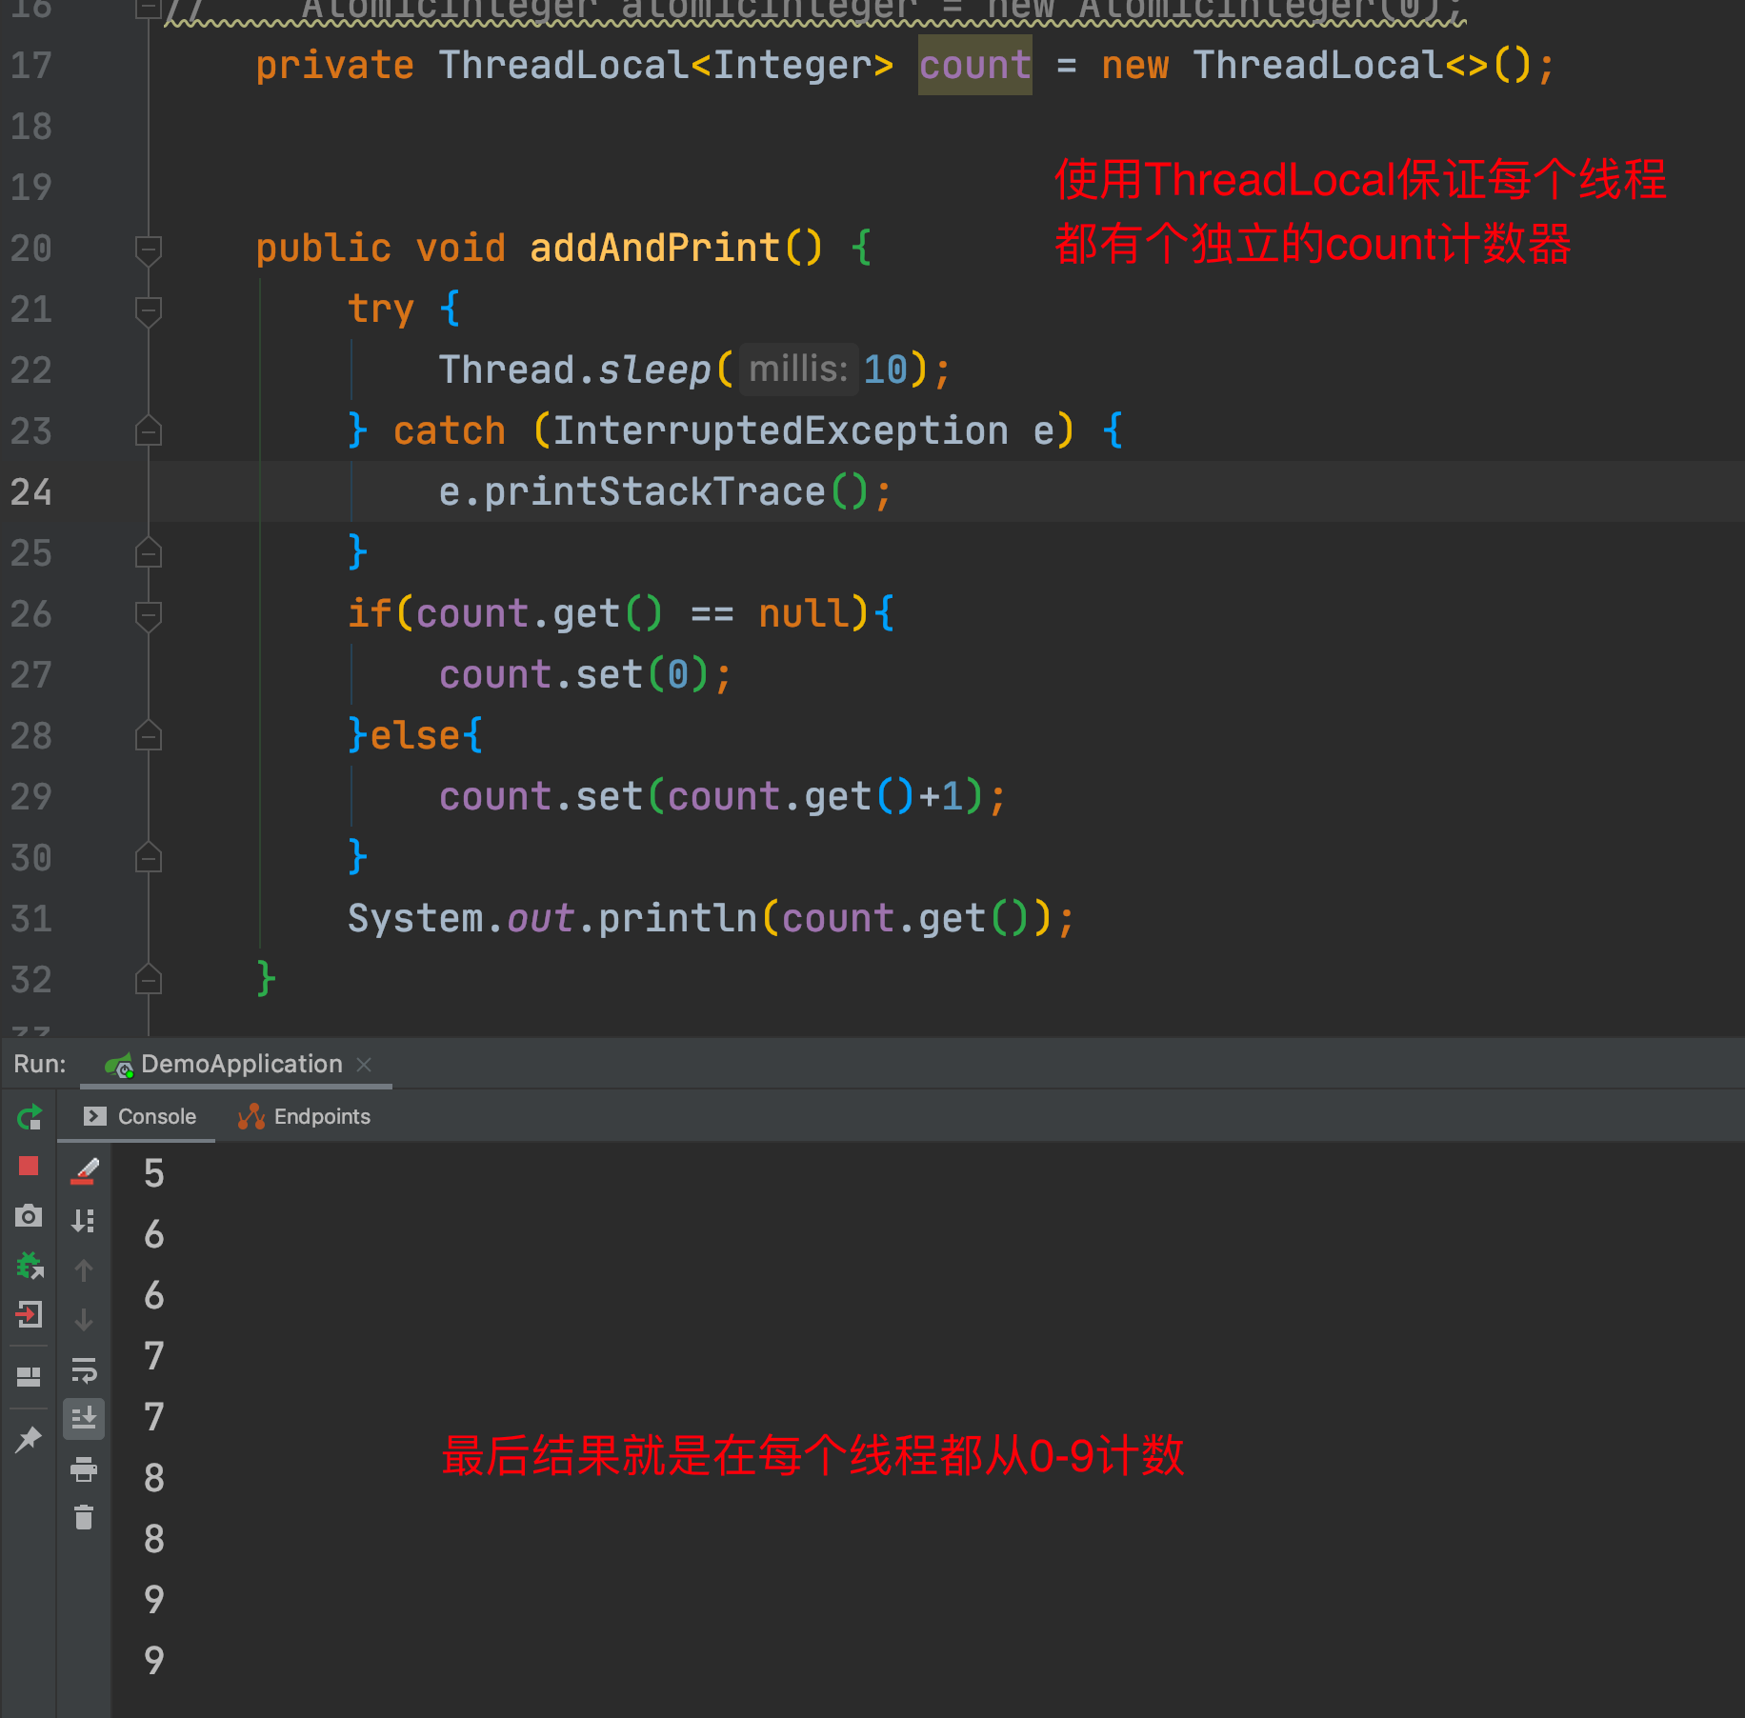
Task: Click line number 31 in gutter
Action: [x=31, y=918]
